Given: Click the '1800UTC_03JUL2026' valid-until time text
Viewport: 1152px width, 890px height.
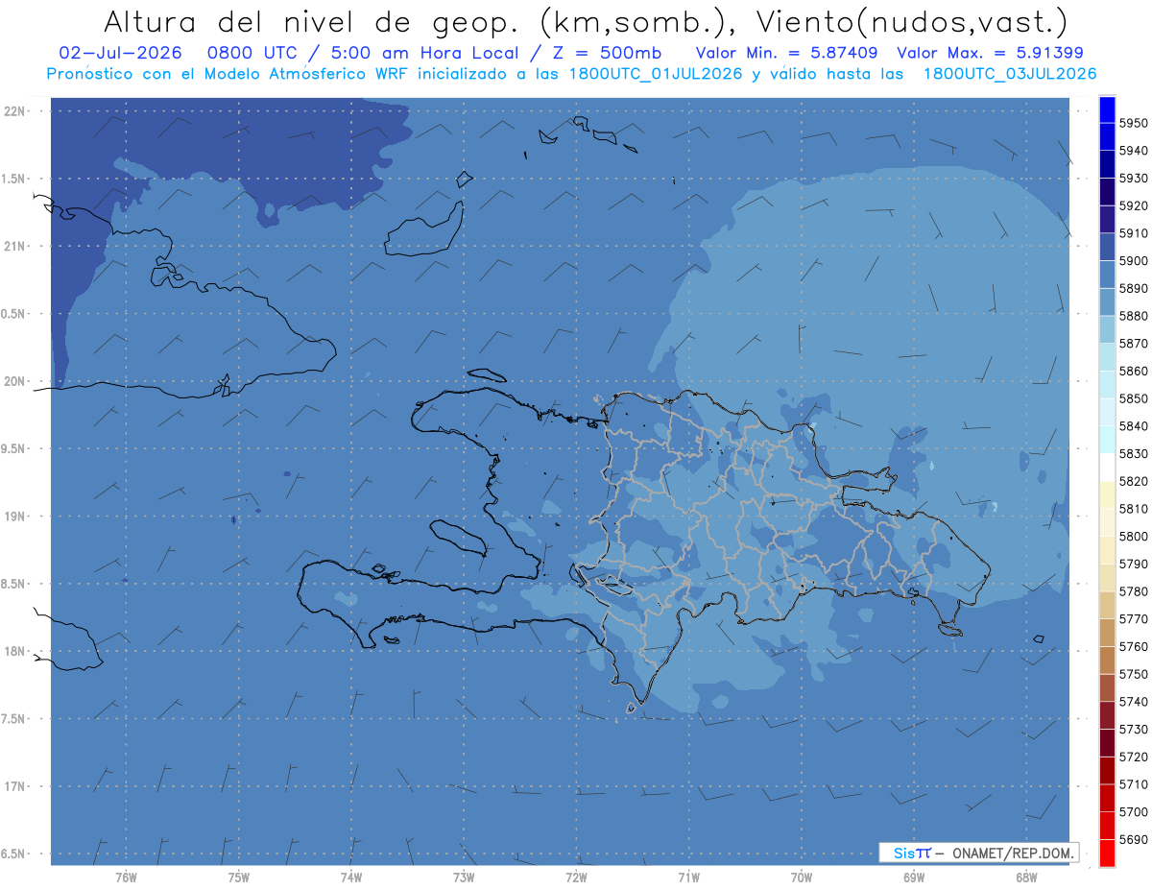Looking at the screenshot, I should 1009,74.
